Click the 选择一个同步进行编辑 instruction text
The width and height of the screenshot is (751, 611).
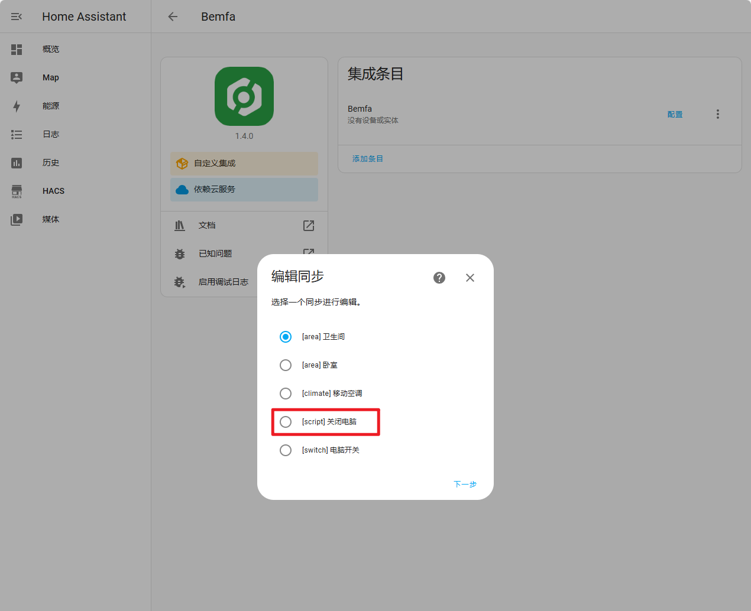(316, 302)
